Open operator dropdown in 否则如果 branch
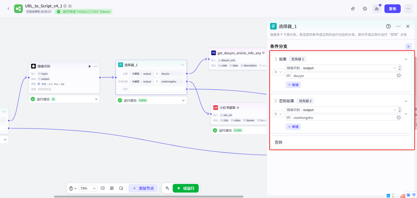This screenshot has width=417, height=198. (278, 114)
